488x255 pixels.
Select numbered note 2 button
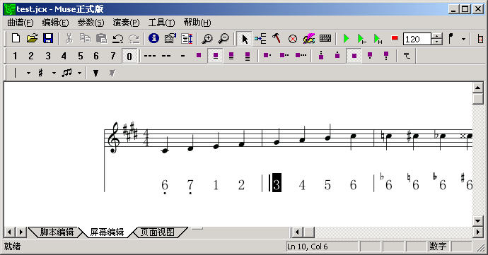click(31, 56)
